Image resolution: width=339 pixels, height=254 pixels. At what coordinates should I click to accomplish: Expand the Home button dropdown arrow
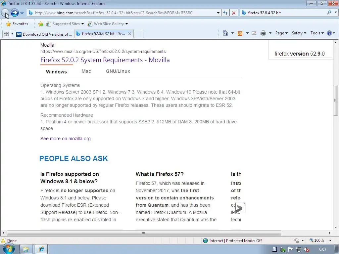click(x=232, y=33)
